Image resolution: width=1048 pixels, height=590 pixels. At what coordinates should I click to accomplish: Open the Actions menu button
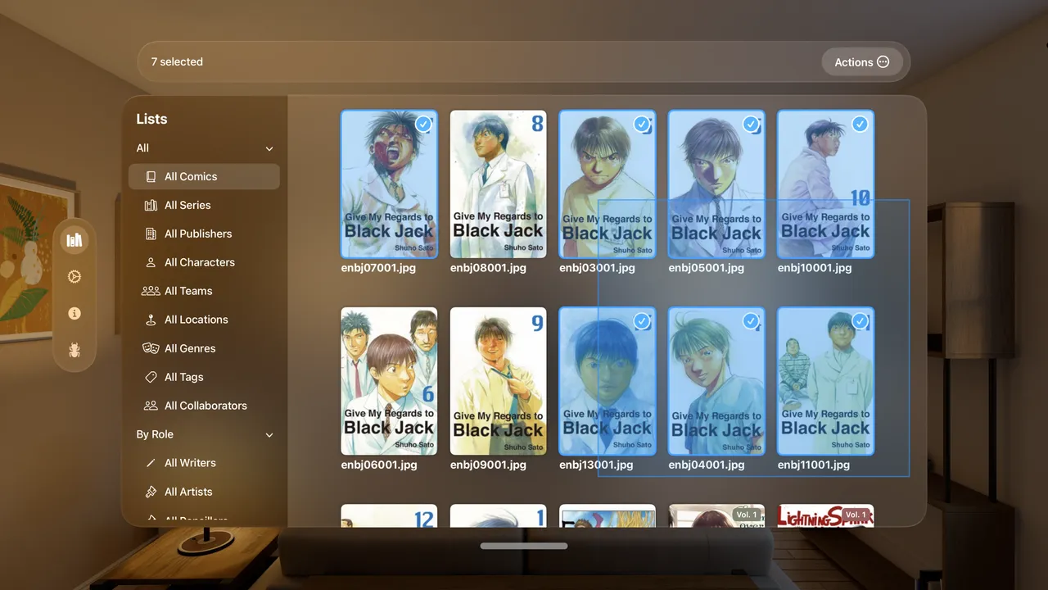click(x=862, y=62)
